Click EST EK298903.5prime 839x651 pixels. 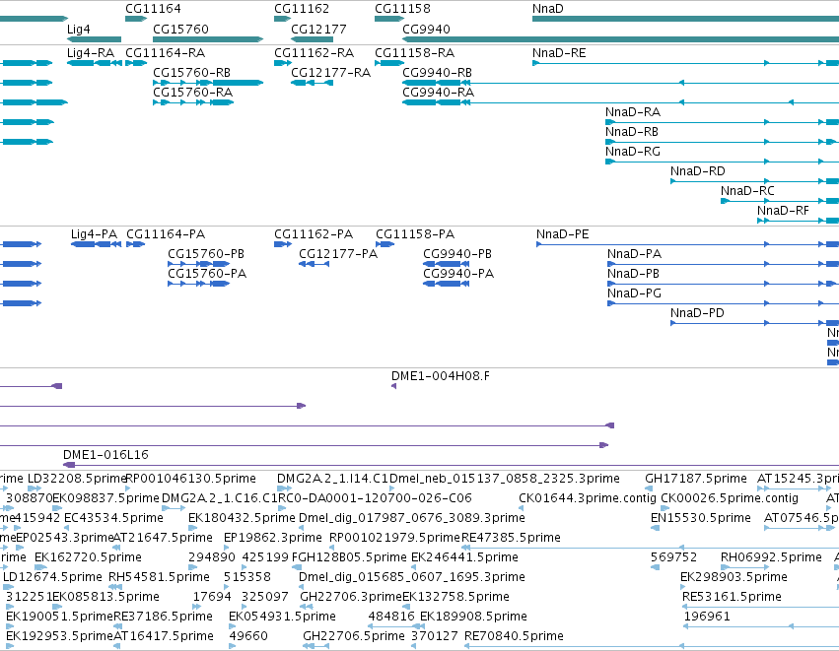(734, 577)
